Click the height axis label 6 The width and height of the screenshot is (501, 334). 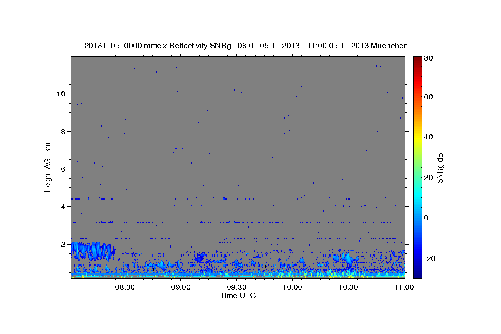(63, 169)
